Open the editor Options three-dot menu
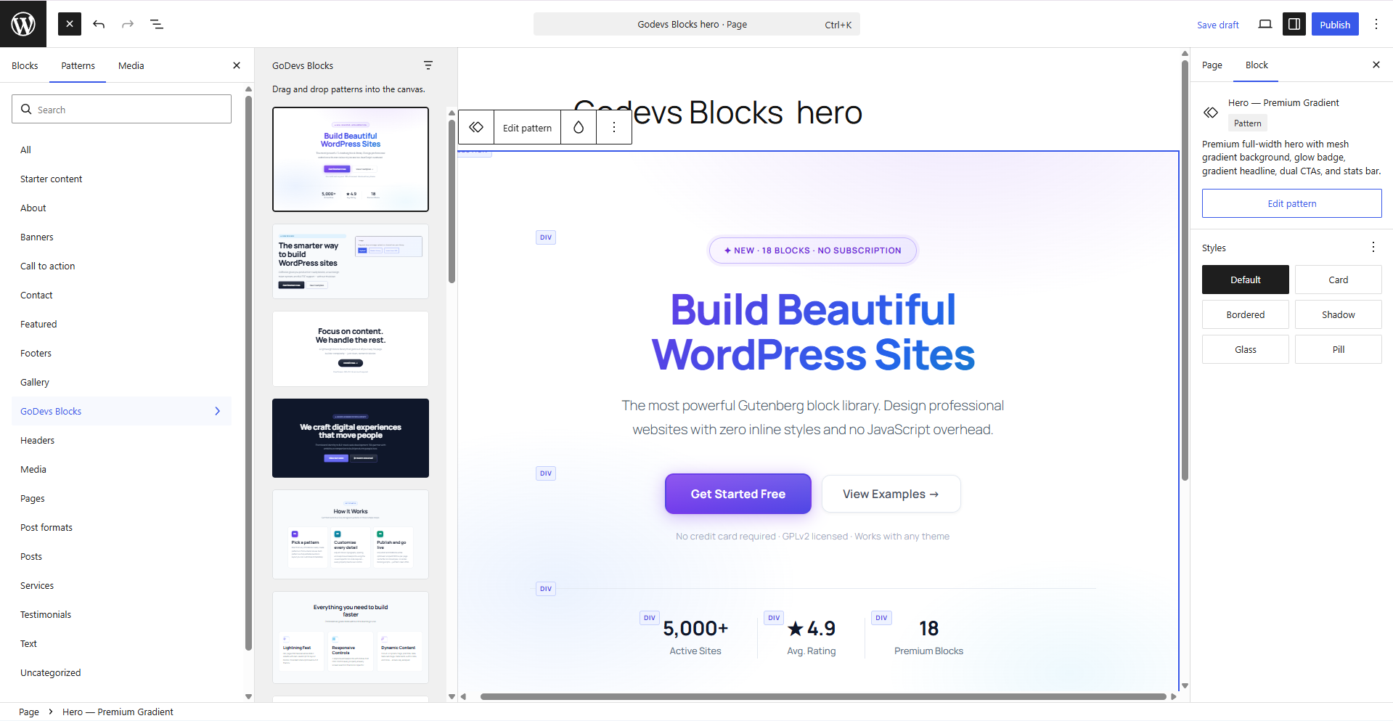1393x721 pixels. pos(1376,24)
